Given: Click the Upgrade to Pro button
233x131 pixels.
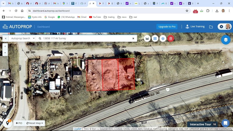Looking at the screenshot, I should [167, 27].
